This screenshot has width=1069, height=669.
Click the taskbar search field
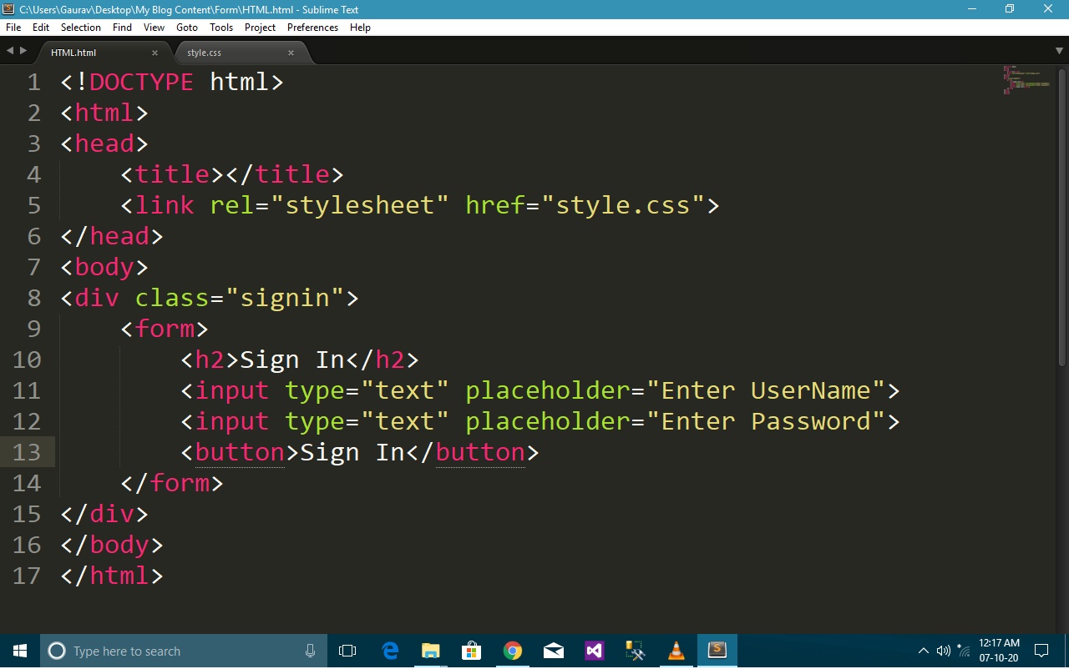coord(167,651)
